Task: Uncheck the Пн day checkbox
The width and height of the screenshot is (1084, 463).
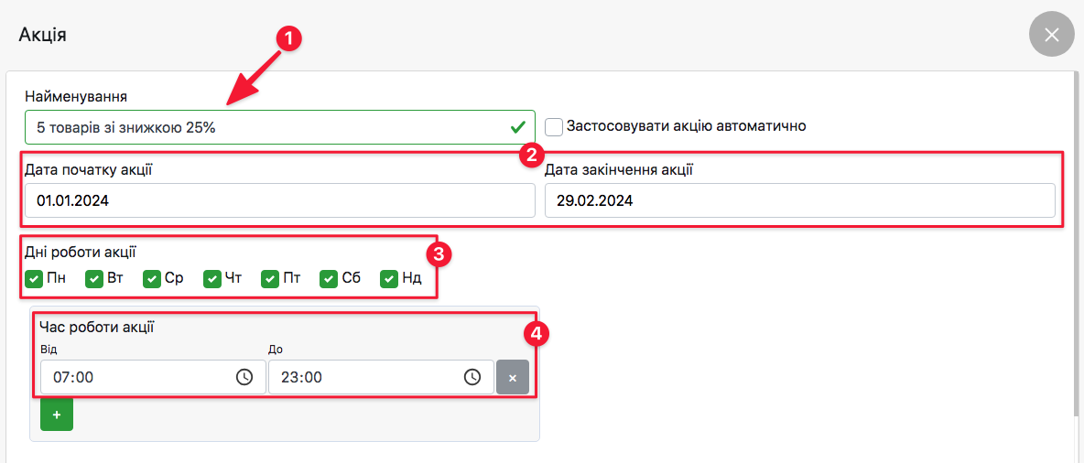Action: (x=34, y=278)
